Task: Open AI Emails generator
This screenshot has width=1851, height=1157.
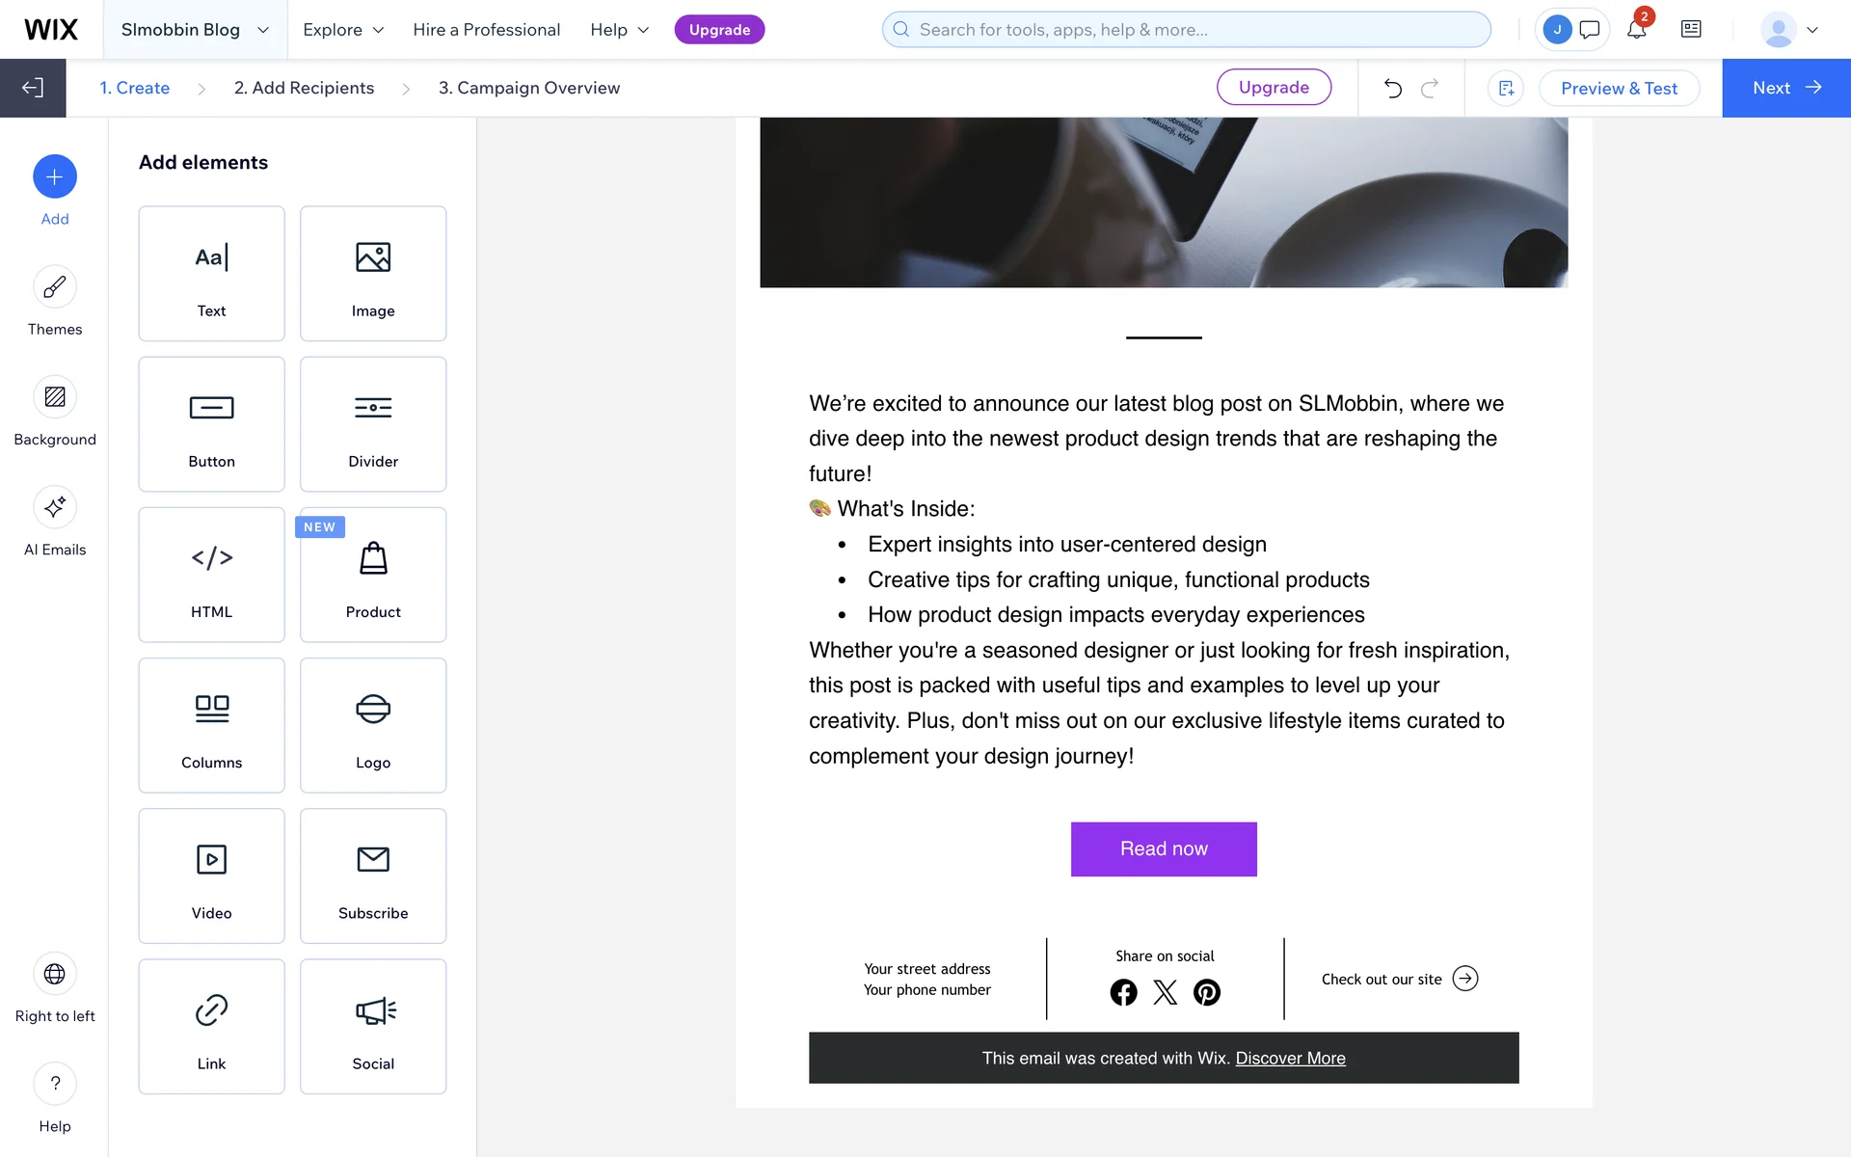Action: coord(55,507)
